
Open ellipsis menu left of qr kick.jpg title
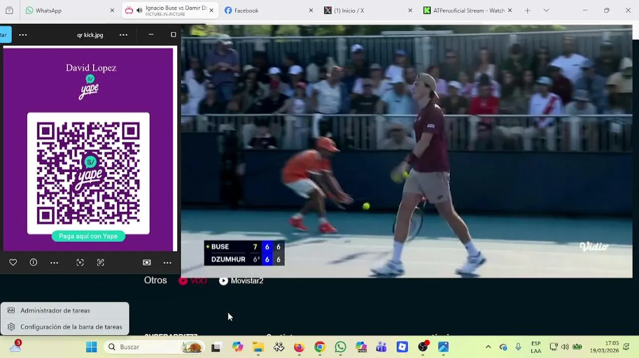pos(23,35)
